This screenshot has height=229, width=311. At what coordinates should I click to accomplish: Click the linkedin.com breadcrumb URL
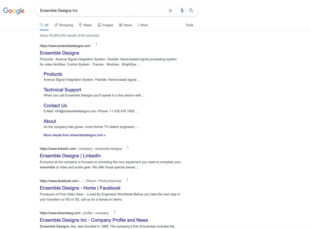click(x=81, y=149)
